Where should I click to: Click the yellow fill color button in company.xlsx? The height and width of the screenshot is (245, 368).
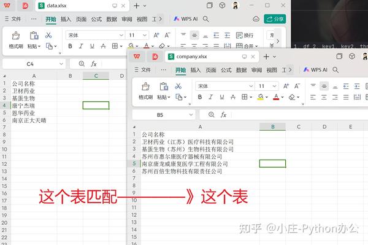pos(260,97)
